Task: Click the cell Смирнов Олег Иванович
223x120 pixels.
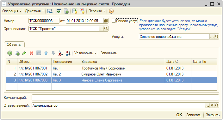Action: tap(123, 74)
